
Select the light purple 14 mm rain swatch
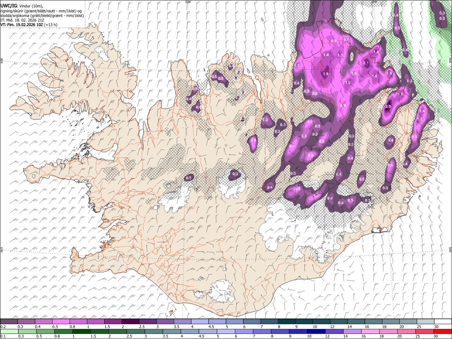[352, 332]
